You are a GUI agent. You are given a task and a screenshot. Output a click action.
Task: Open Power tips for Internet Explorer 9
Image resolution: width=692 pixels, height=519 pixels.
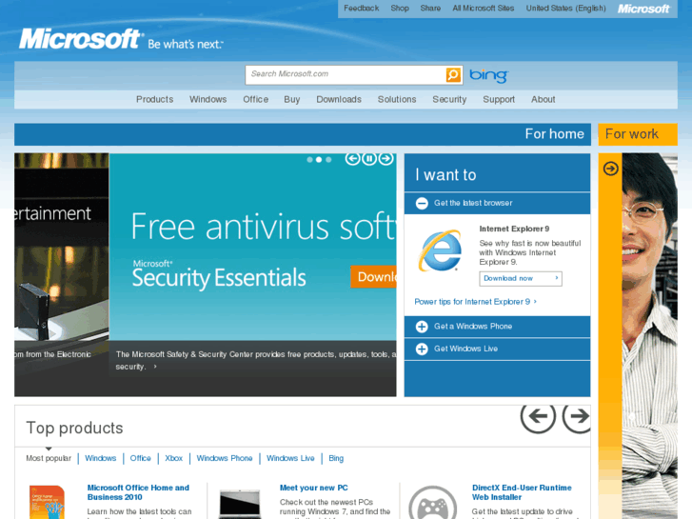[475, 302]
